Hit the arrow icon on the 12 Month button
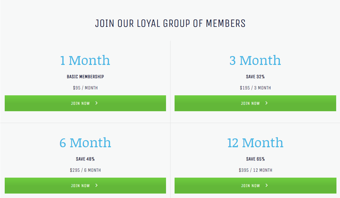The height and width of the screenshot is (198, 340). 267,185
